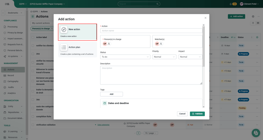This screenshot has height=140, width=263.
Task: Check the box for complétion fiche row
Action: (x=33, y=116)
